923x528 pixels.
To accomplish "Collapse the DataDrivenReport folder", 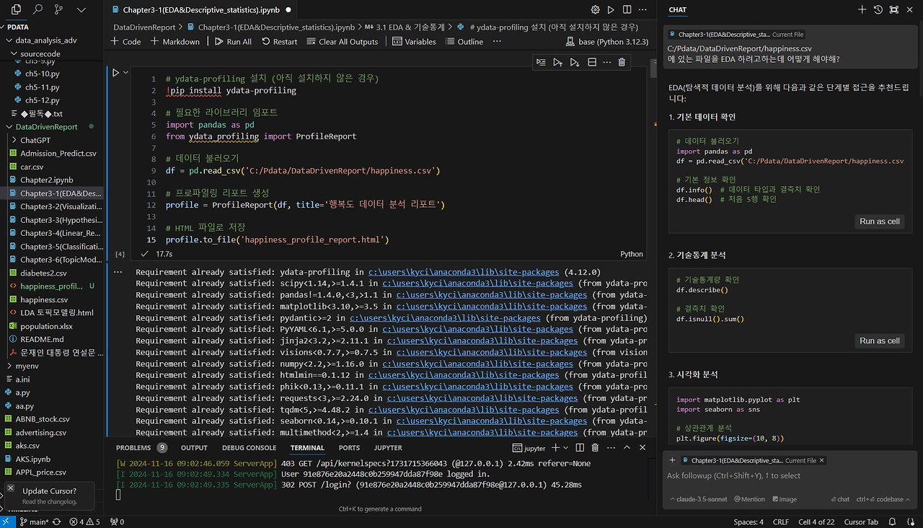I will (46, 126).
